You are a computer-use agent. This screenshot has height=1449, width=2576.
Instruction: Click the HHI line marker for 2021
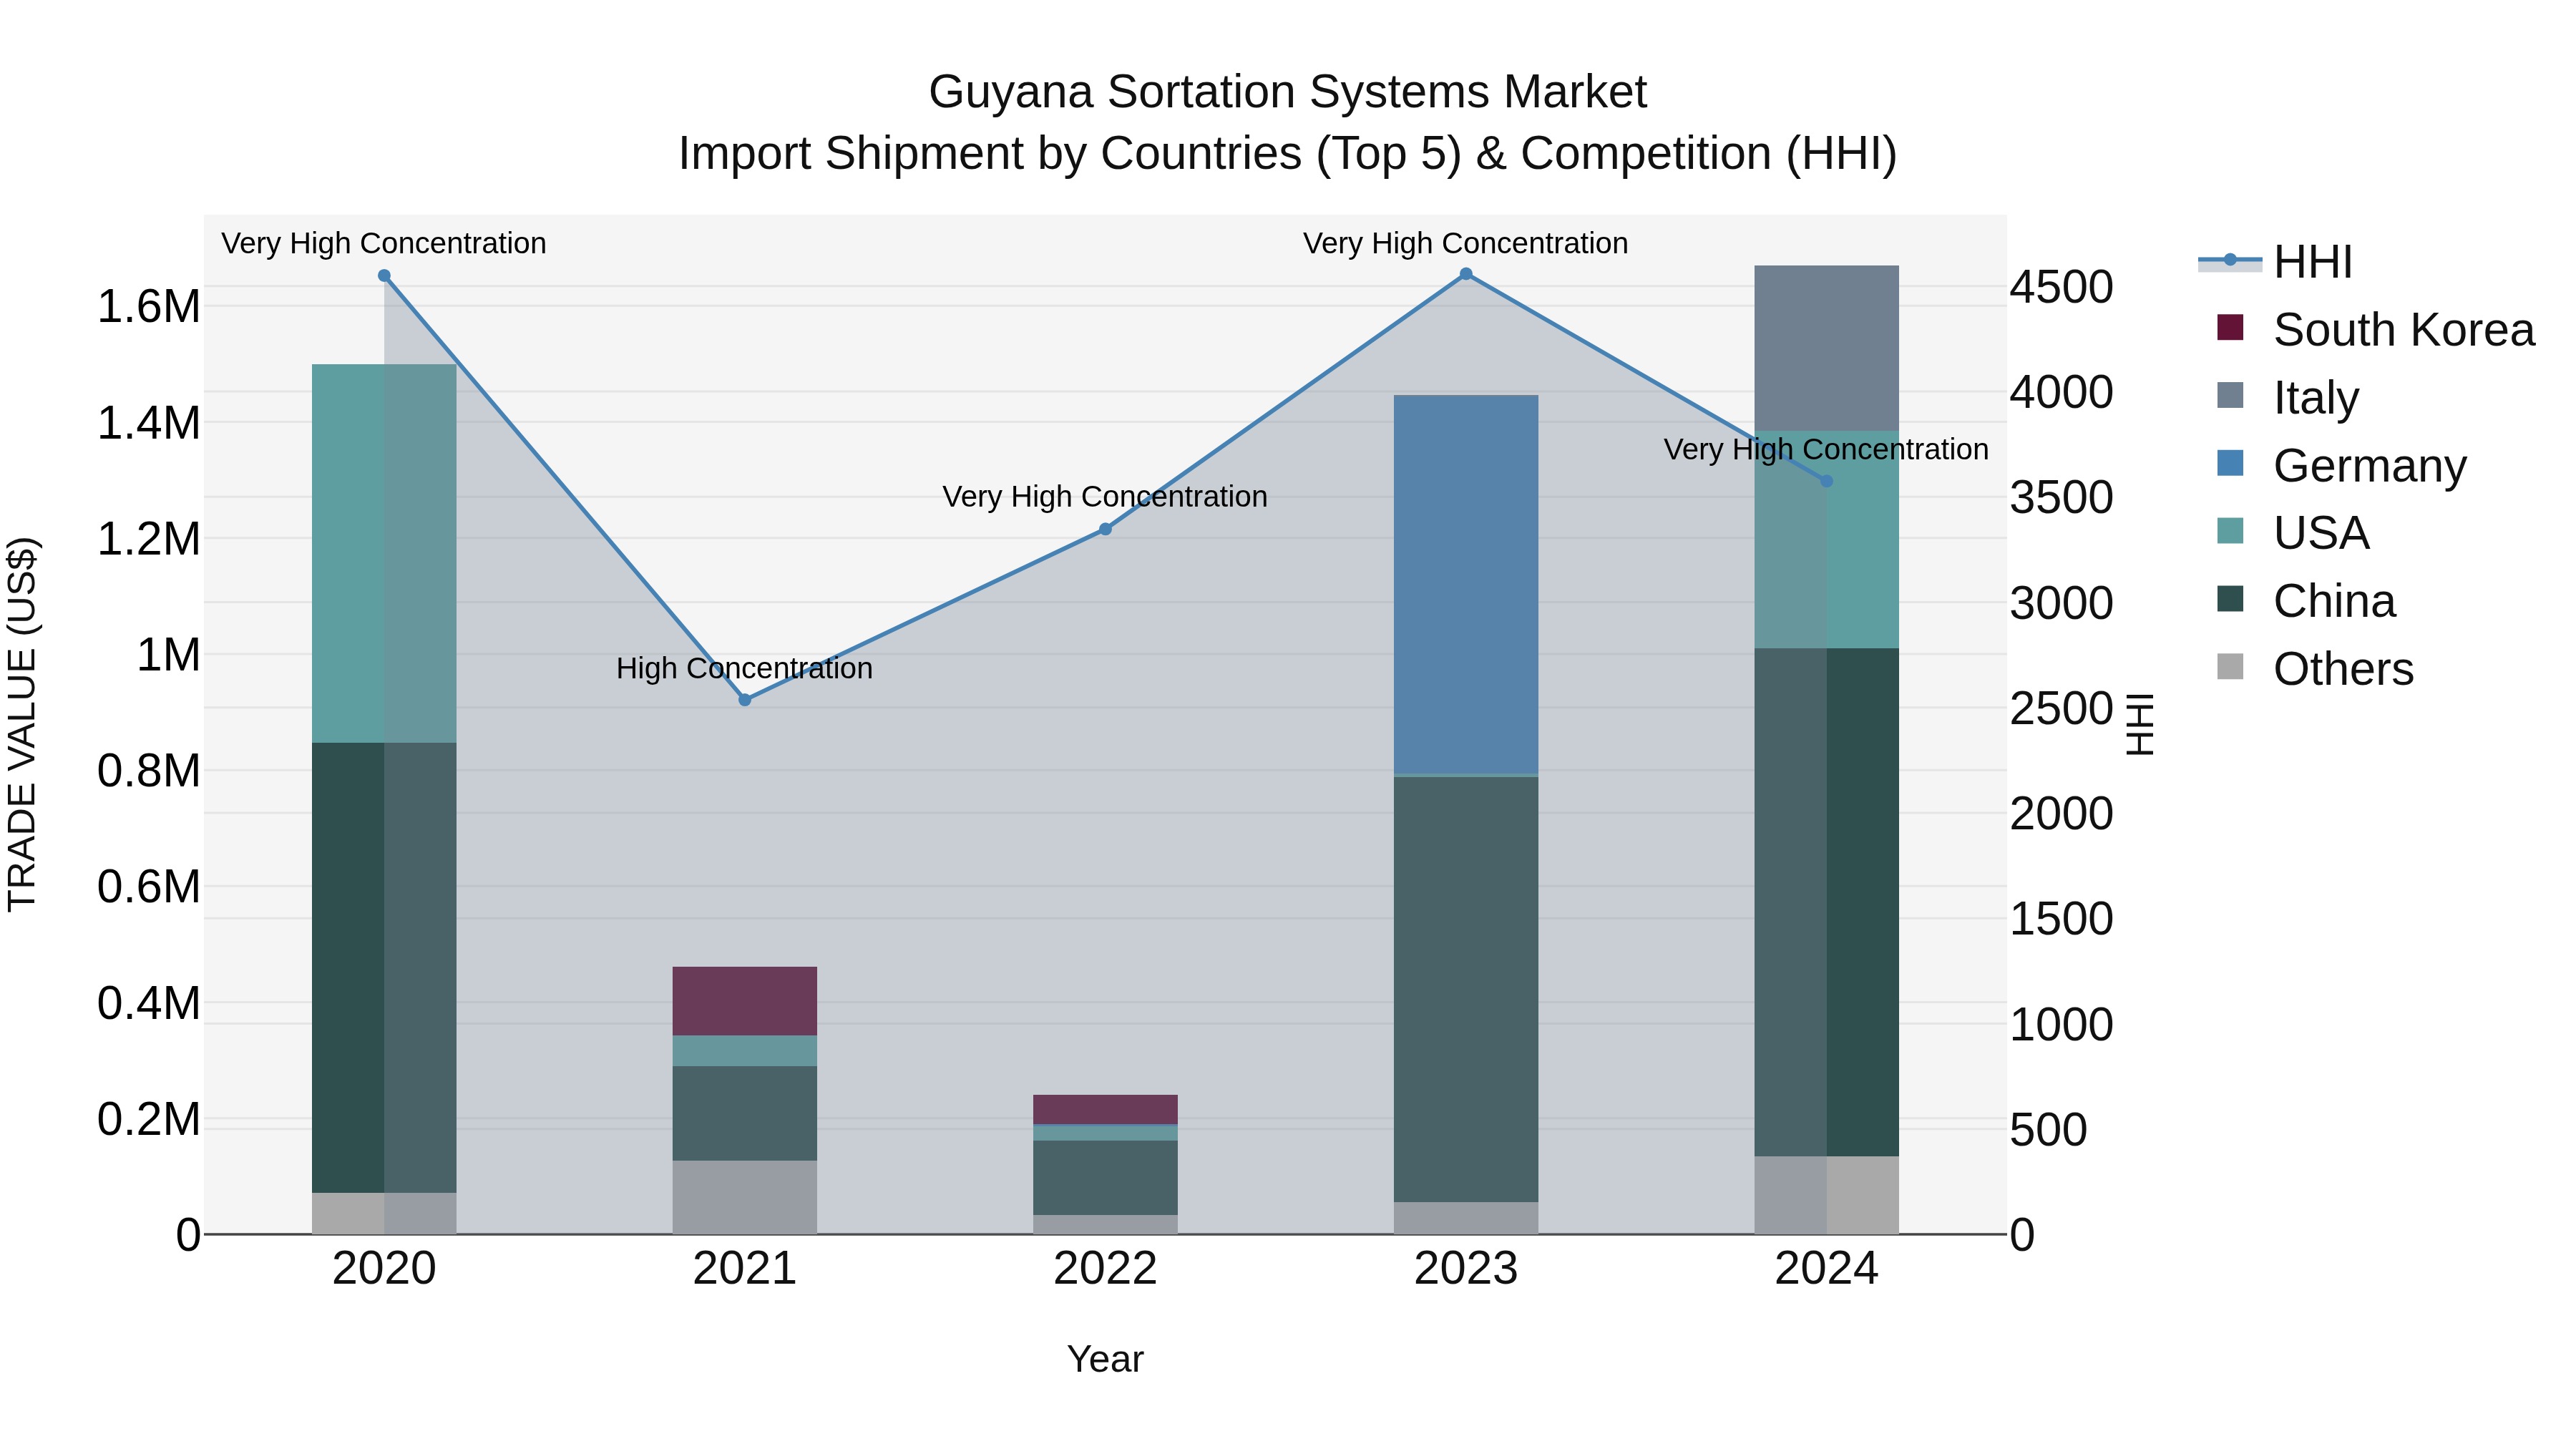pyautogui.click(x=745, y=700)
